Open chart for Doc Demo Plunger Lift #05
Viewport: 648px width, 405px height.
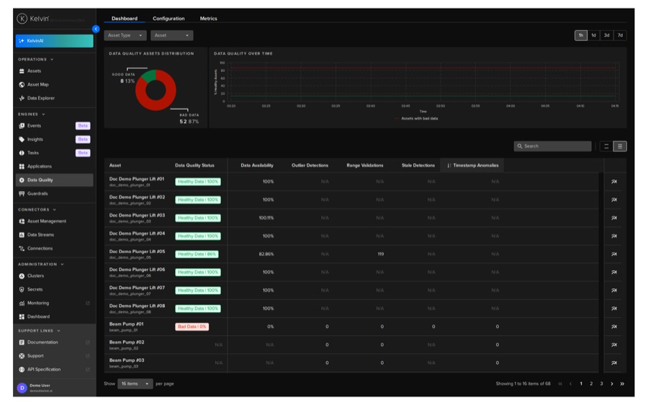[x=614, y=254]
